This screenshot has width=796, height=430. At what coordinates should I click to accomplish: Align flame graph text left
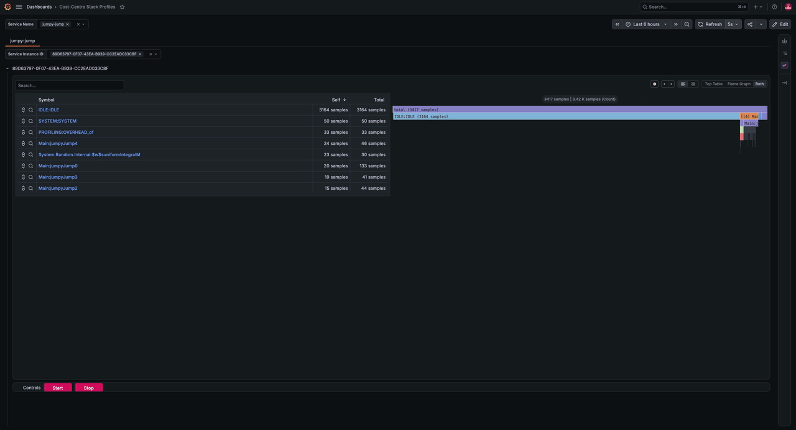[683, 84]
